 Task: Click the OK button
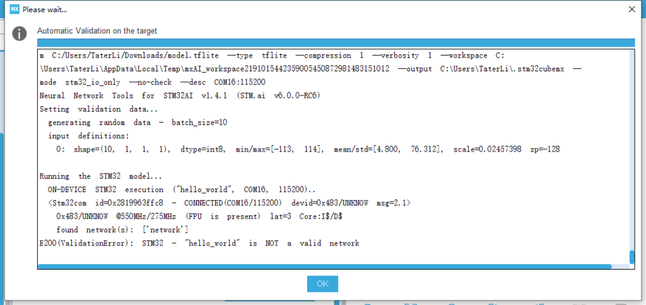tap(322, 284)
